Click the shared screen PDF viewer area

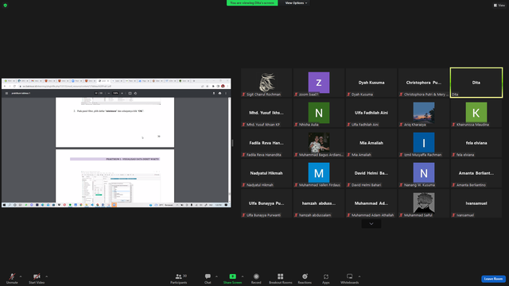(x=116, y=143)
